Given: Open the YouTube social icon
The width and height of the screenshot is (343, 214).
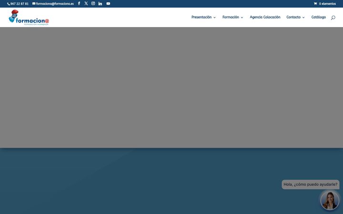Looking at the screenshot, I should [x=108, y=3].
